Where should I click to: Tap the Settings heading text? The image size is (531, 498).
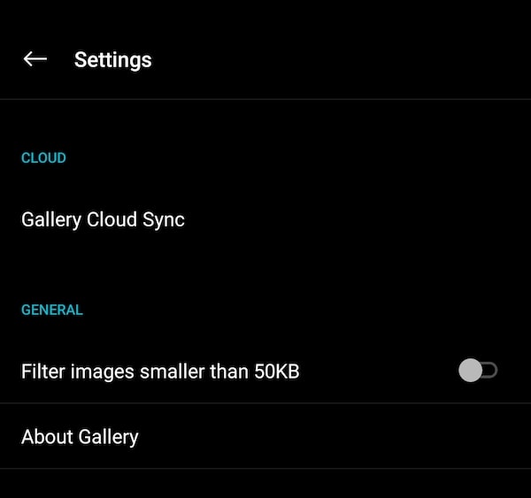pos(112,60)
